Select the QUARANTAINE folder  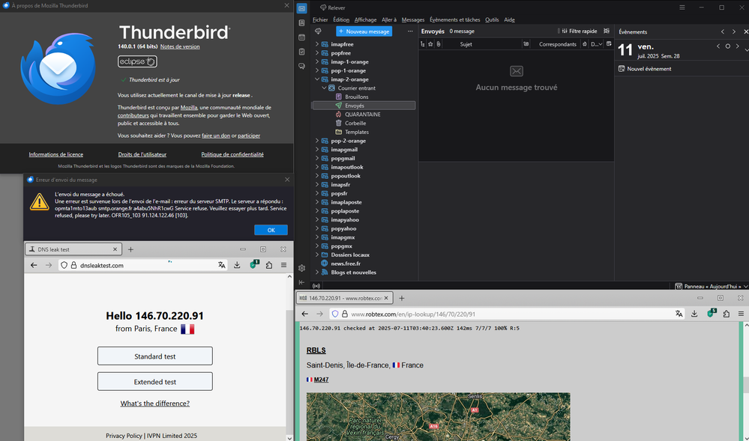click(x=362, y=115)
